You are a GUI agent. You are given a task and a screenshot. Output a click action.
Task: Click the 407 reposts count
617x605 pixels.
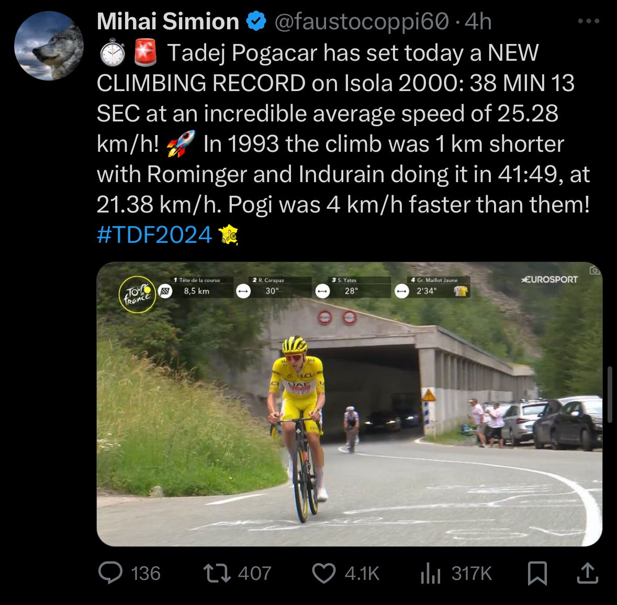point(254,573)
